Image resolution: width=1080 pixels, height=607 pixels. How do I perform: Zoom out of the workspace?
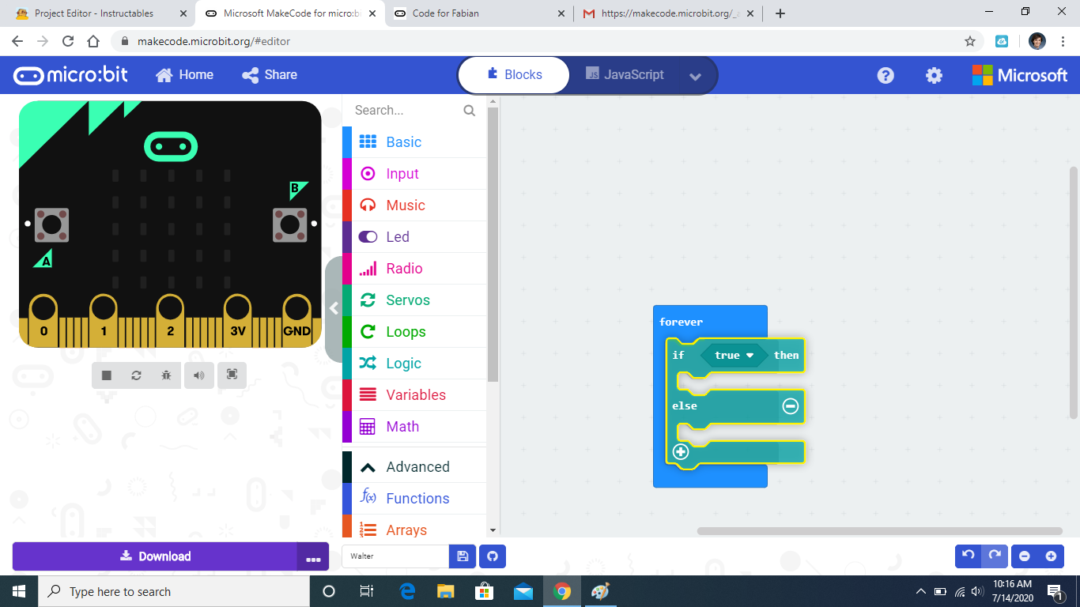point(1025,556)
